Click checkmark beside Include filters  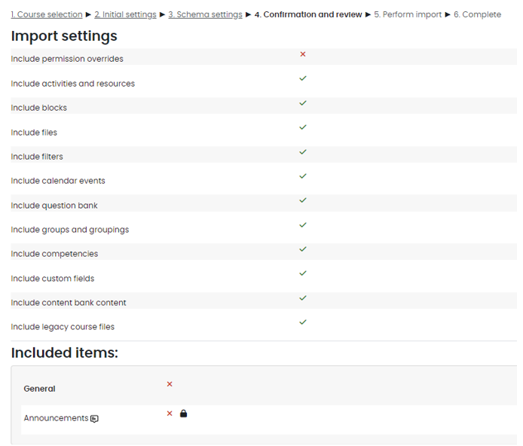[303, 151]
